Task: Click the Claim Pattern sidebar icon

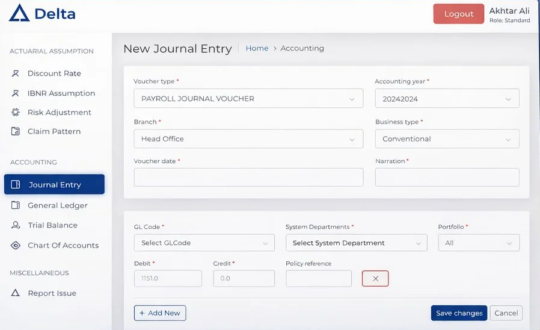Action: 16,131
